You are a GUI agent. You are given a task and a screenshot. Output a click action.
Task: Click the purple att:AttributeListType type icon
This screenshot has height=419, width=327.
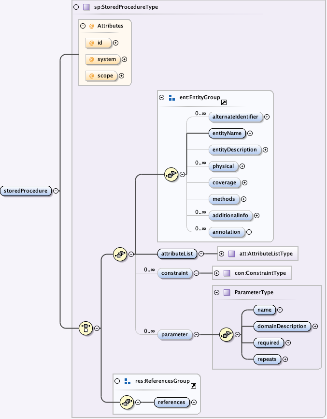(x=231, y=253)
